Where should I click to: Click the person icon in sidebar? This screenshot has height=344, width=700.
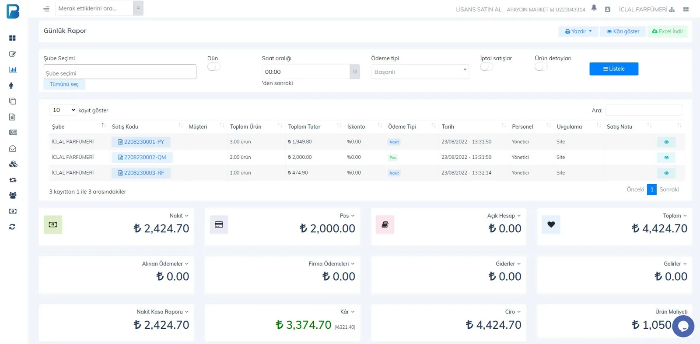pyautogui.click(x=11, y=86)
